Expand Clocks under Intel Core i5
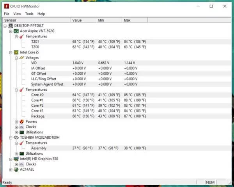This screenshot has width=234, height=187. point(16,127)
